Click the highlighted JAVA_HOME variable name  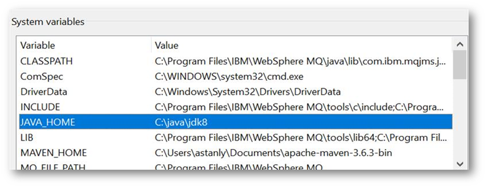click(x=48, y=123)
